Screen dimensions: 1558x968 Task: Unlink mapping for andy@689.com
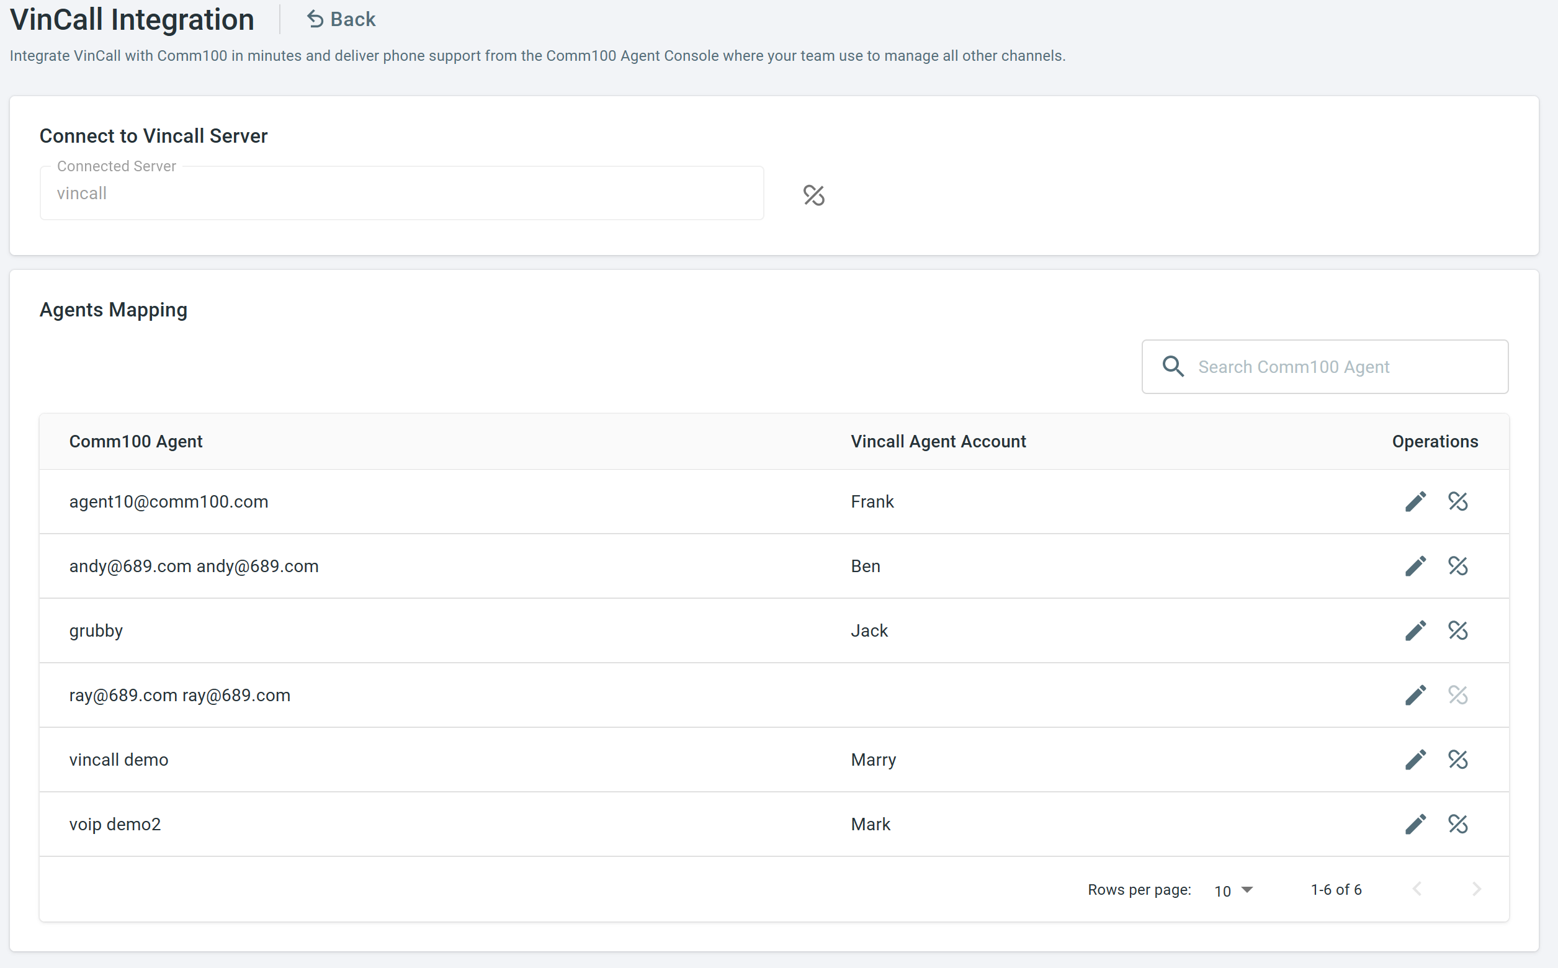1457,566
